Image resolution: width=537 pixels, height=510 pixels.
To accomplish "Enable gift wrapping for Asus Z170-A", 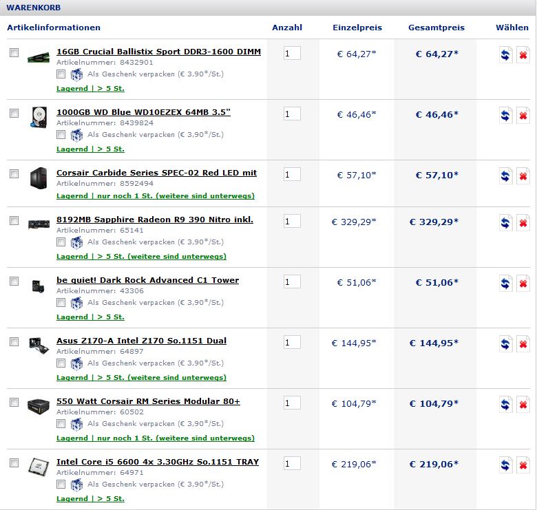I will [x=61, y=363].
